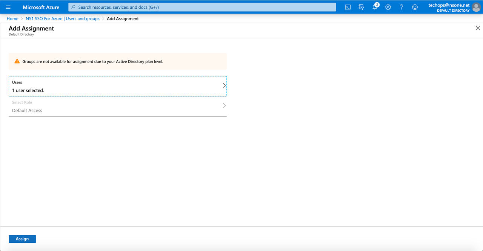
Task: Click the Assign button
Action: pyautogui.click(x=22, y=239)
